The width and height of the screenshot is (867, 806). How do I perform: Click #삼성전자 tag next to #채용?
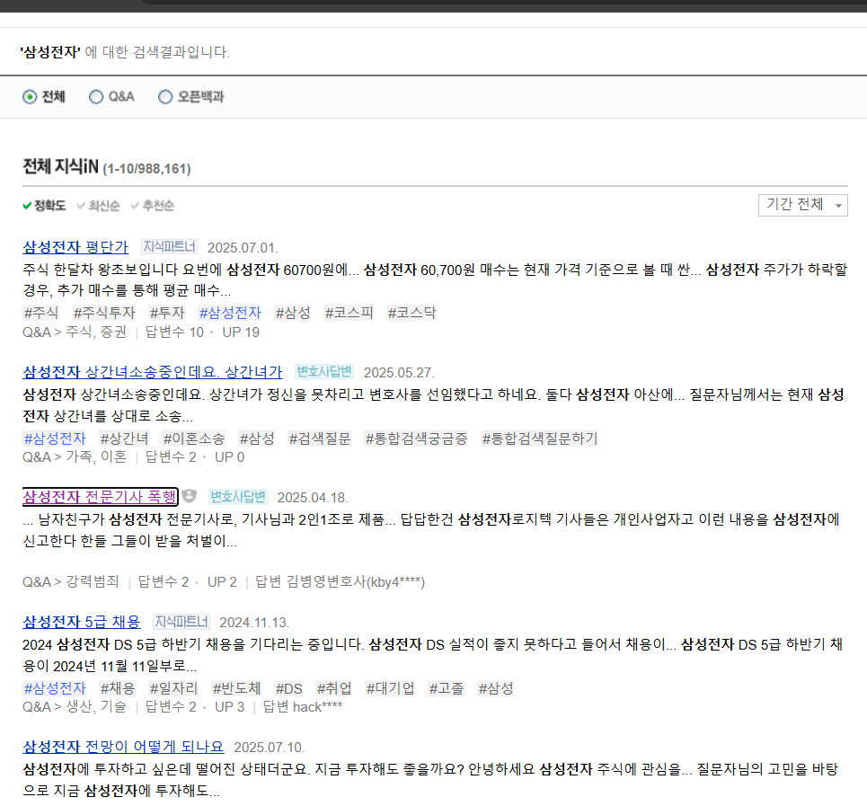click(55, 688)
